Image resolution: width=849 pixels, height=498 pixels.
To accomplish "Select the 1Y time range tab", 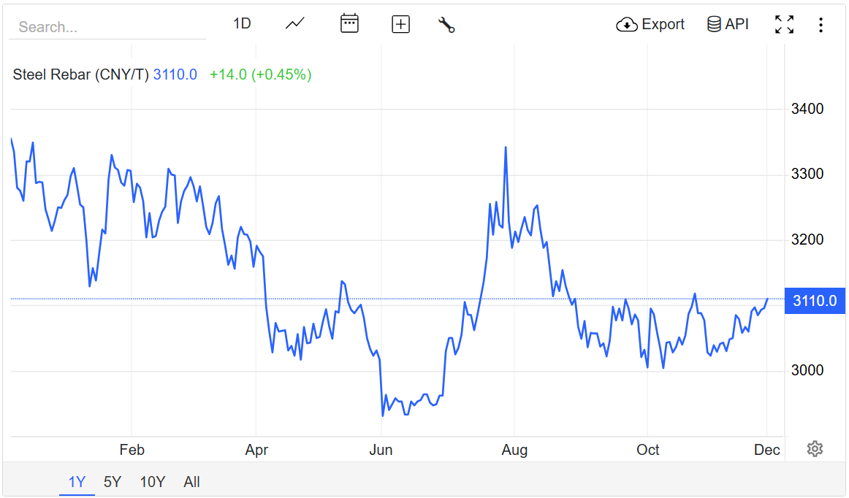I will (77, 482).
